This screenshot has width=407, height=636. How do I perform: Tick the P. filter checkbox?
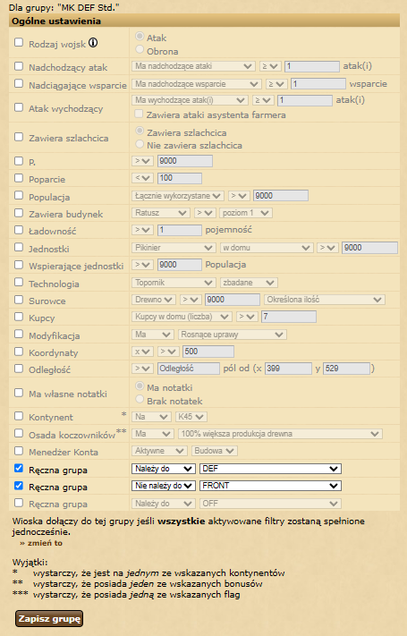point(19,161)
